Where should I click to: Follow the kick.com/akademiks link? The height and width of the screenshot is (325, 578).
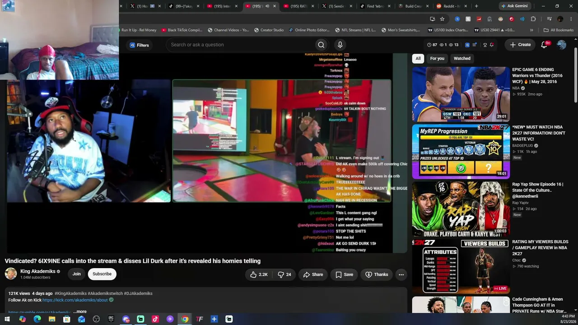coord(75,300)
